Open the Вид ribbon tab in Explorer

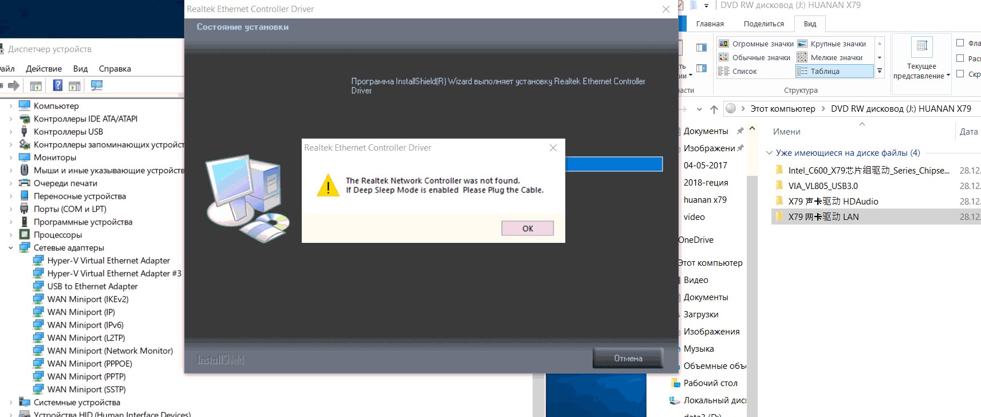810,24
